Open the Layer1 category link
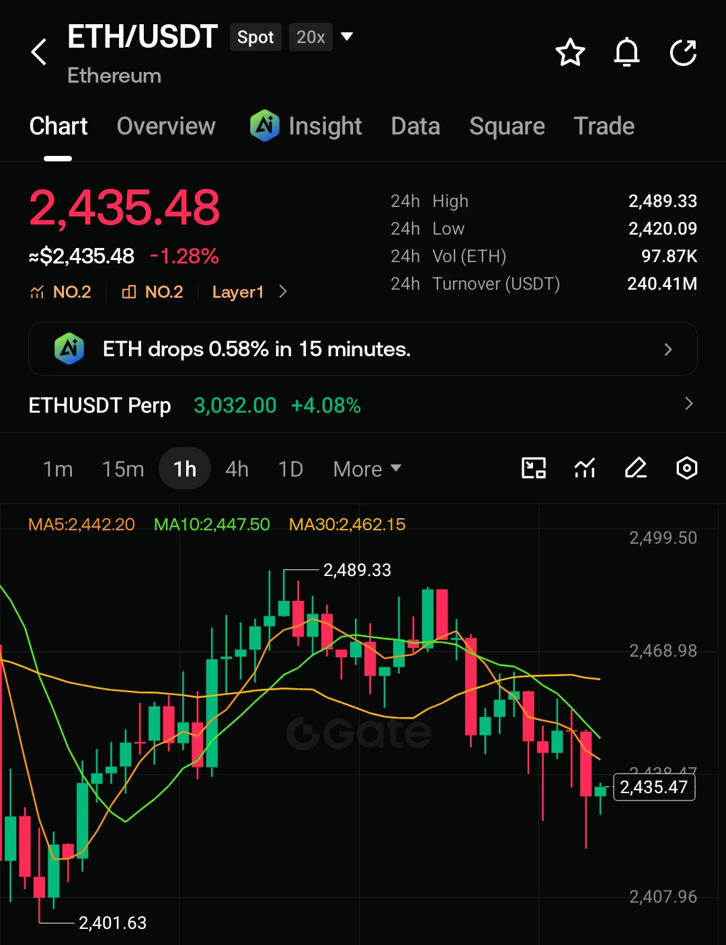Screen dimensions: 726x945 tap(238, 292)
